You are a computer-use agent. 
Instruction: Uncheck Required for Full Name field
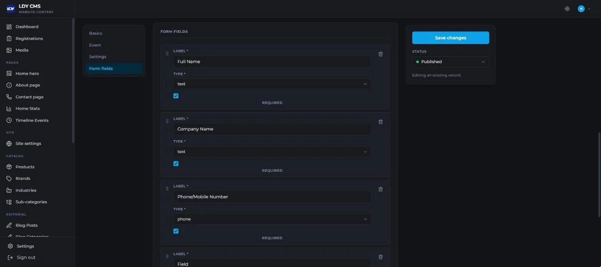tap(176, 96)
